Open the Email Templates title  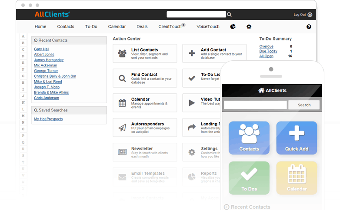(x=148, y=174)
